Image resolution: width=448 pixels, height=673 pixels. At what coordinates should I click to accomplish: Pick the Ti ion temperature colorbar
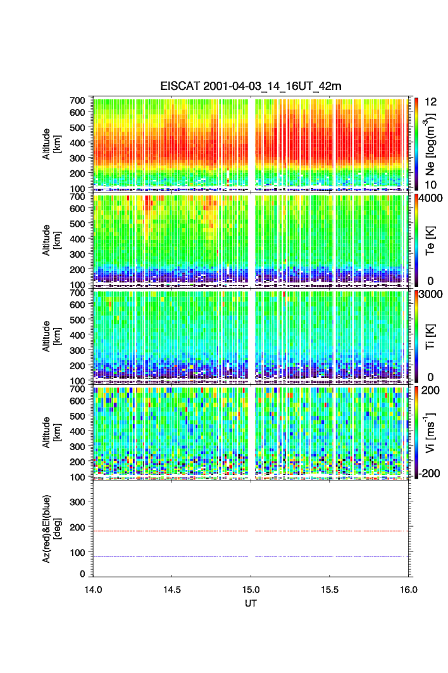click(416, 336)
